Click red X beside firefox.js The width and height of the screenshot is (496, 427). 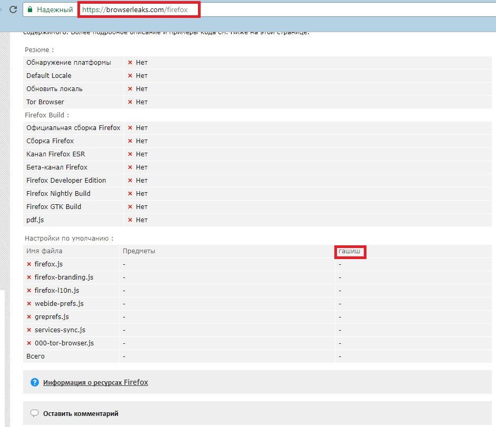coord(29,264)
